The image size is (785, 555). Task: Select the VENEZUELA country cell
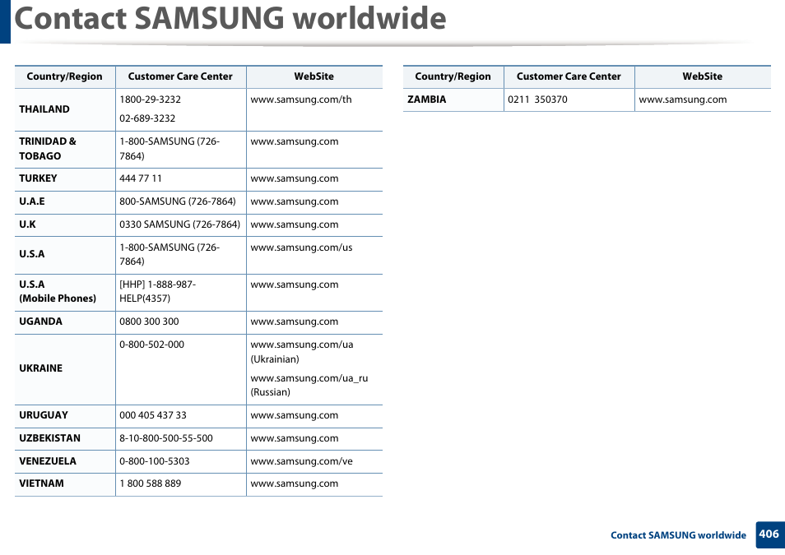(x=65, y=462)
